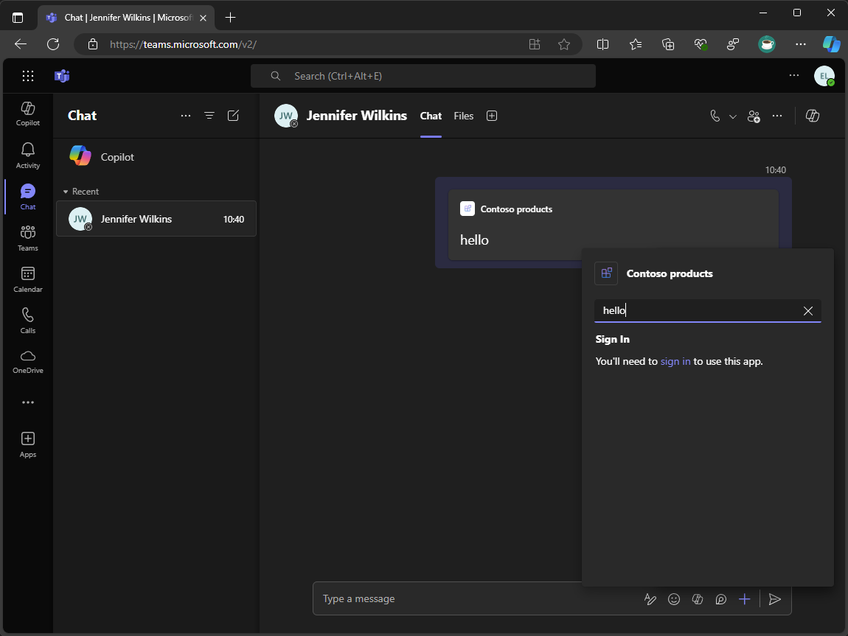The width and height of the screenshot is (848, 636).
Task: Open the browser profile avatar
Action: (767, 44)
